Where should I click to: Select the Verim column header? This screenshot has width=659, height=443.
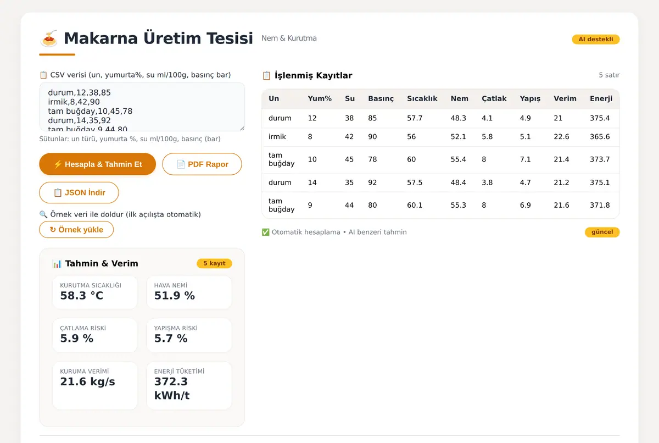pos(565,98)
